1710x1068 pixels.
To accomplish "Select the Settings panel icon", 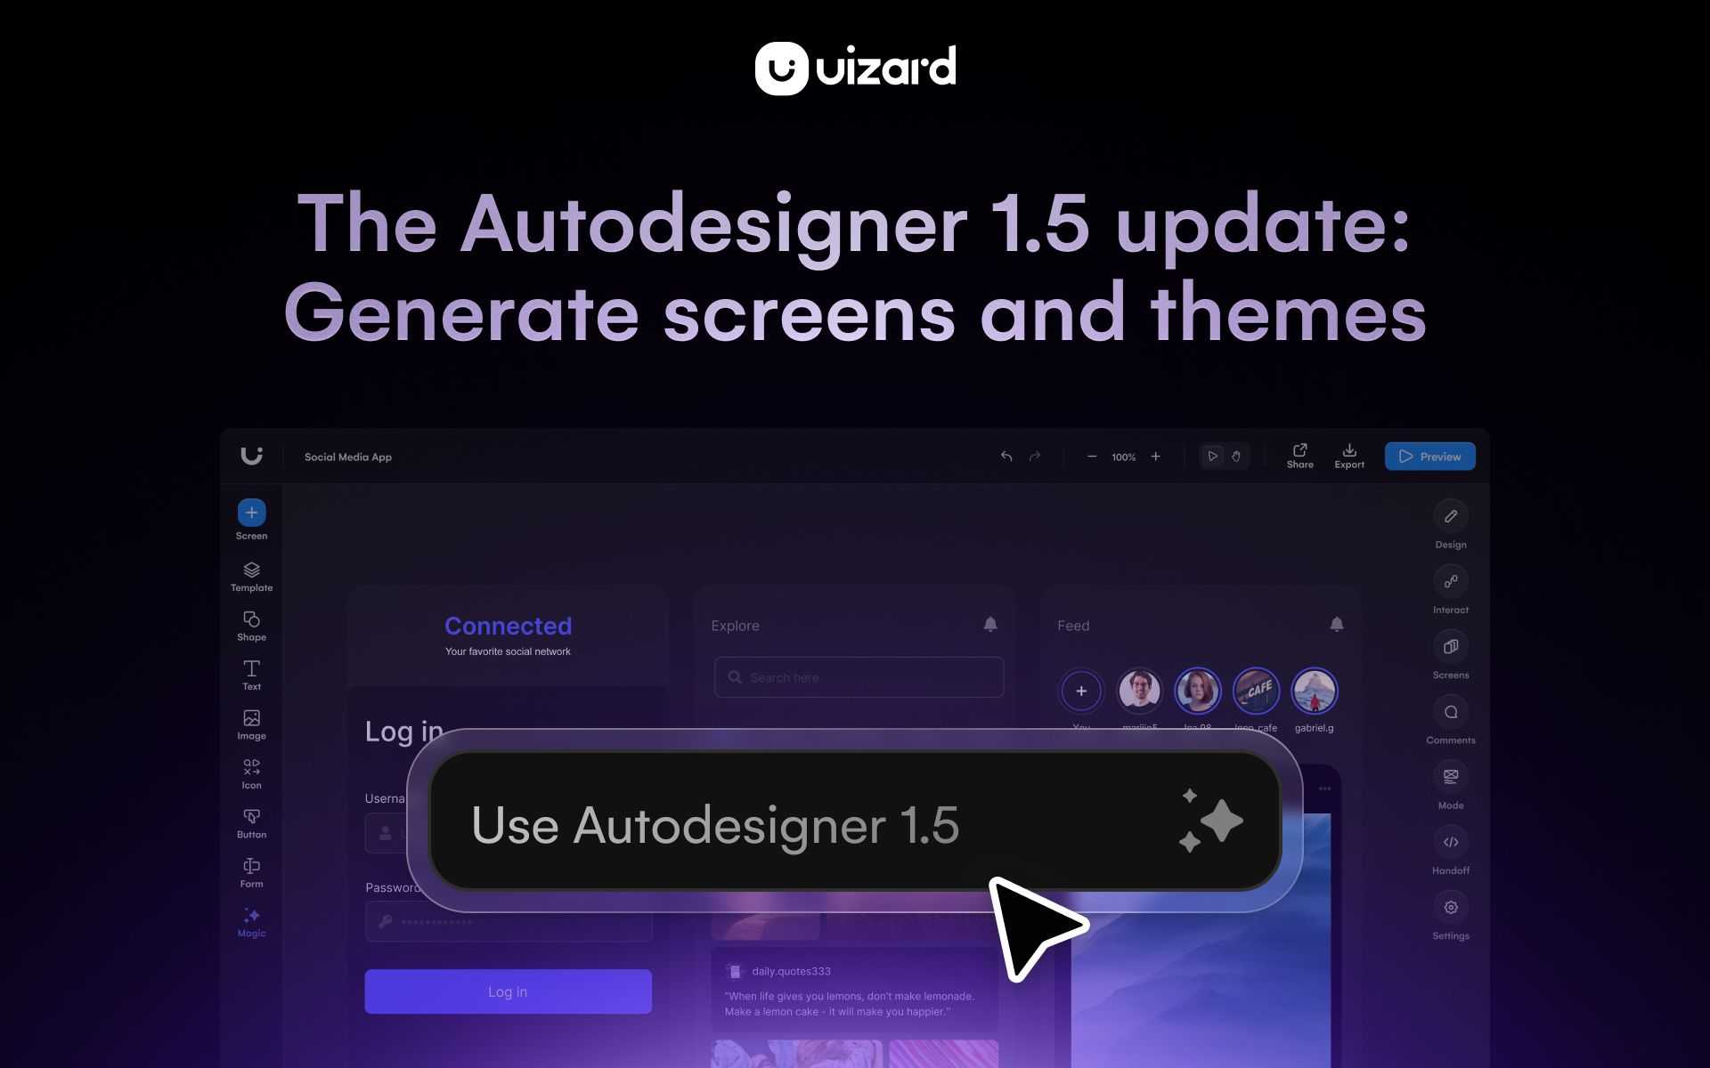I will coord(1450,908).
